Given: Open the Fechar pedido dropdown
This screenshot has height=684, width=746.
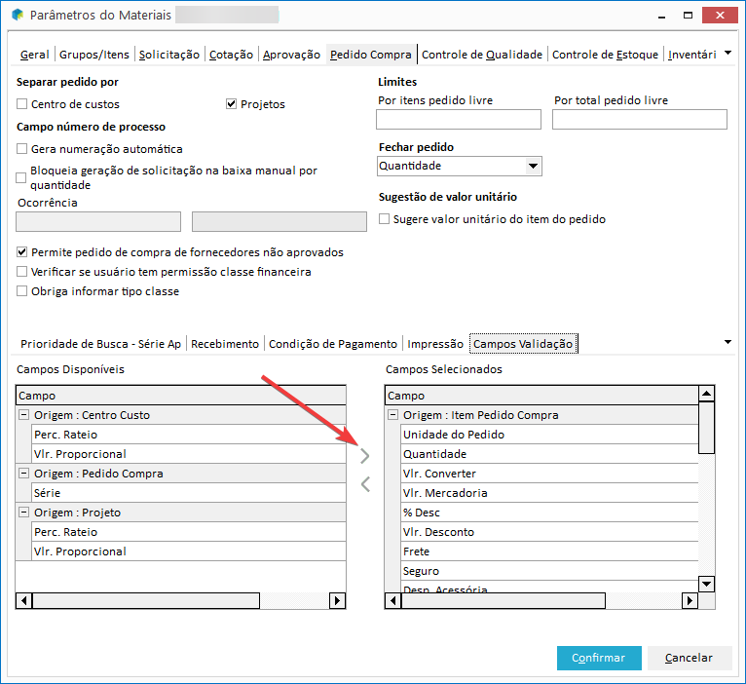Looking at the screenshot, I should coord(532,167).
